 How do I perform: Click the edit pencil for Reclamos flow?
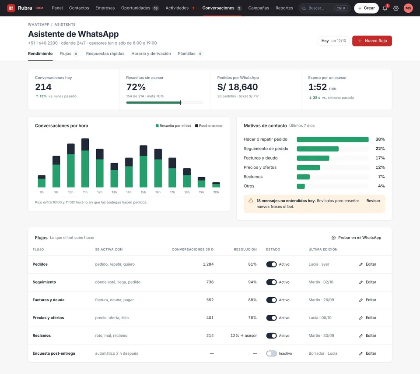pyautogui.click(x=361, y=336)
